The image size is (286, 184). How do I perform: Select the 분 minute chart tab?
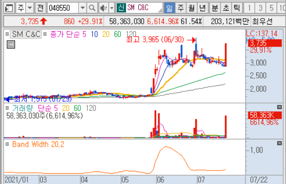(215, 8)
